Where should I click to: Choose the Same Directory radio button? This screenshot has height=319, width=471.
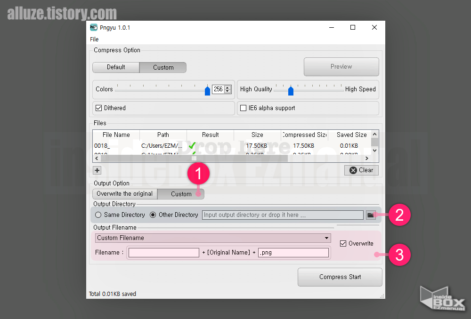tap(98, 215)
